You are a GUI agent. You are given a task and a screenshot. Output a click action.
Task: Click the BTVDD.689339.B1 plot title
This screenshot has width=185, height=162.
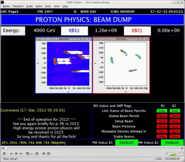pos(47,39)
